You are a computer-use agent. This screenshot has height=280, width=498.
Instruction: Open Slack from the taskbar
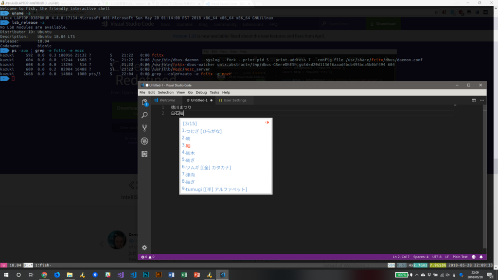(x=107, y=275)
